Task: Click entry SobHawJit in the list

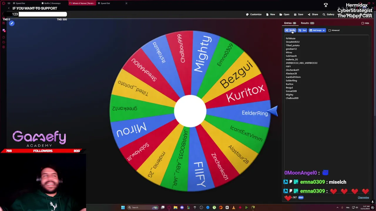Action: [x=291, y=56]
